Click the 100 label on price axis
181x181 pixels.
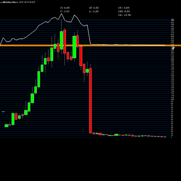click(172, 100)
